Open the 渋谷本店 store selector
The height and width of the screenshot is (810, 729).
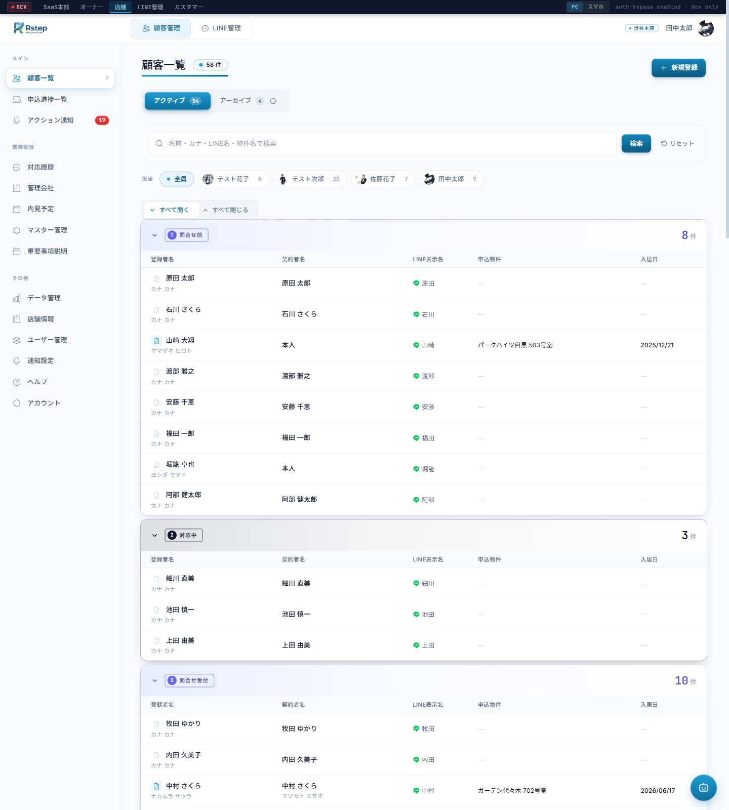[x=642, y=28]
